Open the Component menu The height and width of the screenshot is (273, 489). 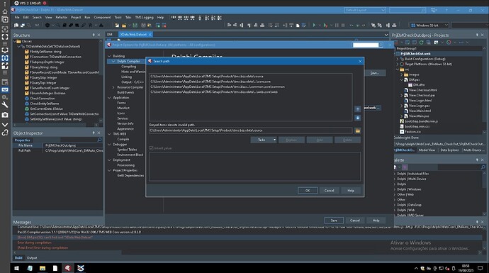click(102, 18)
